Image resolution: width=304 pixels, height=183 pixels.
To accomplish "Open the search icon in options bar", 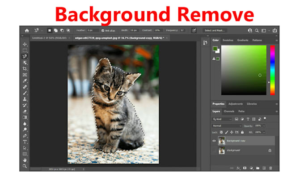I will pyautogui.click(x=257, y=30).
